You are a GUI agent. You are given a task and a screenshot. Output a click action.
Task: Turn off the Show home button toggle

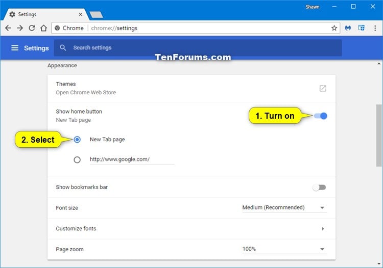coord(321,116)
